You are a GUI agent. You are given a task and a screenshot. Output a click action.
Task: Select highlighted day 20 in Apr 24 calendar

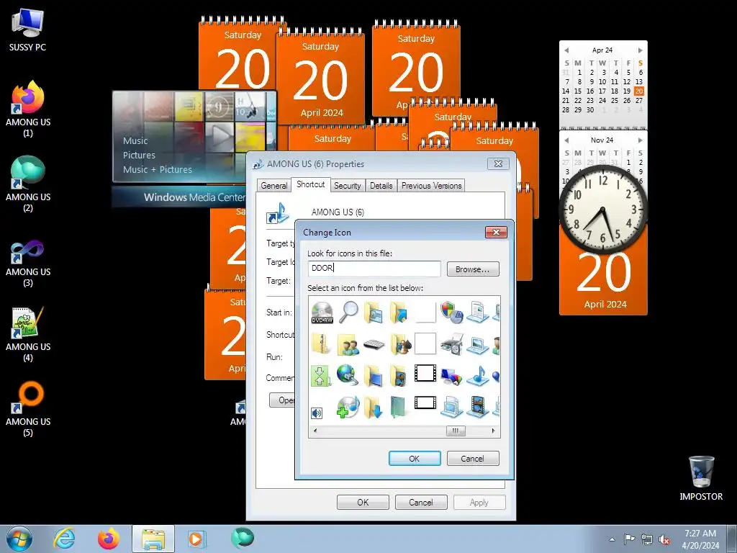pos(639,91)
